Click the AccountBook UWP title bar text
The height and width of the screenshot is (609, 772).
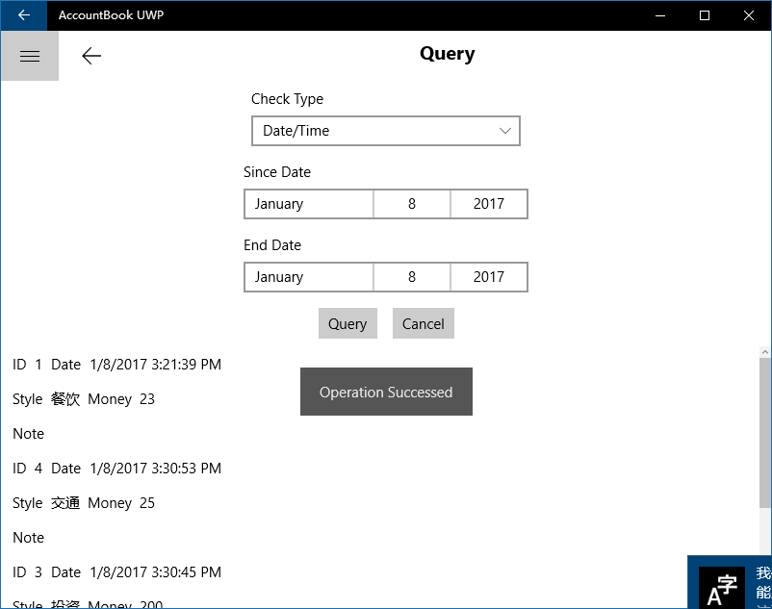111,14
